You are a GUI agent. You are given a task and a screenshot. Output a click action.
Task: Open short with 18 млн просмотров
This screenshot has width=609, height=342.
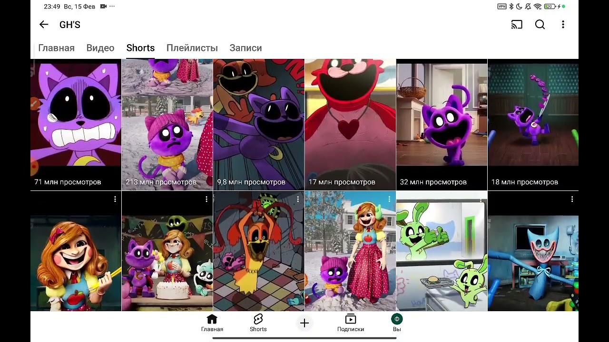[x=533, y=124]
